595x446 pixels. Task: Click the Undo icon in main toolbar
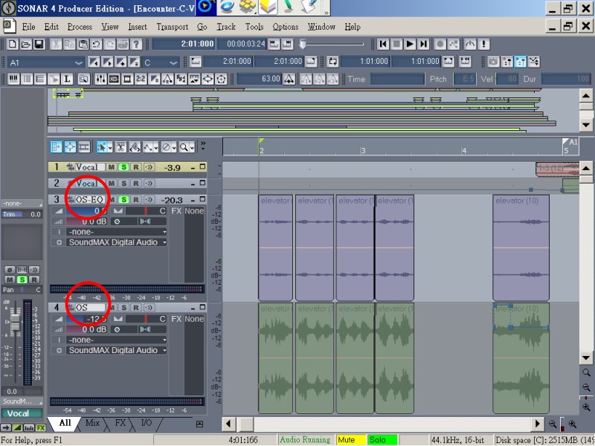[96, 45]
